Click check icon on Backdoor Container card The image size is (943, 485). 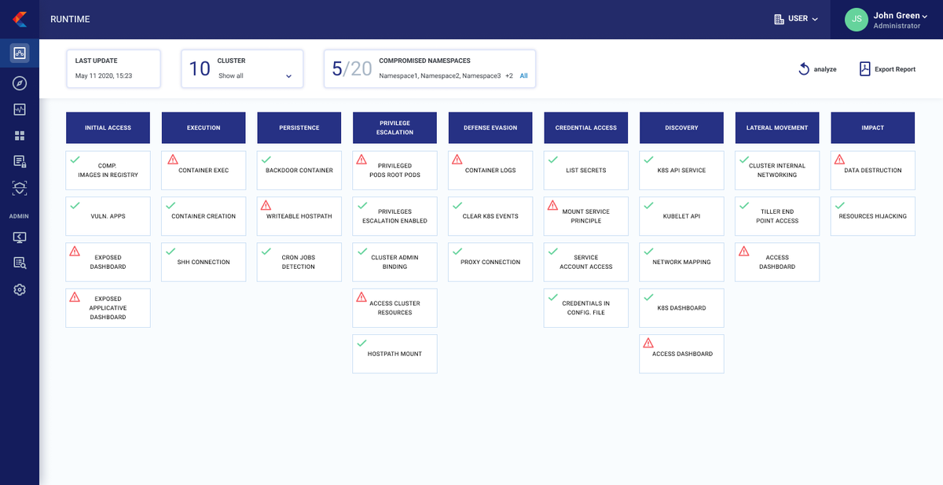click(266, 160)
